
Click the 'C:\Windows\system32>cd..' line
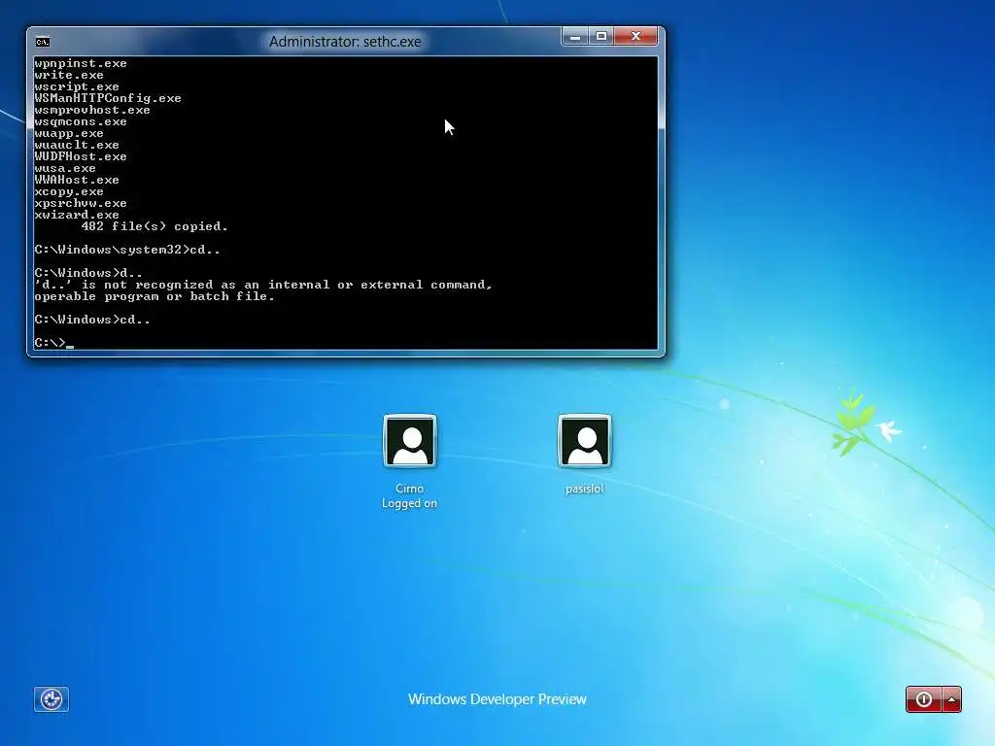coord(127,250)
